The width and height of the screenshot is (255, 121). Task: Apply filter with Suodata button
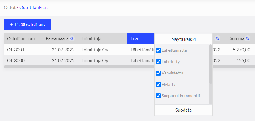pos(183,110)
